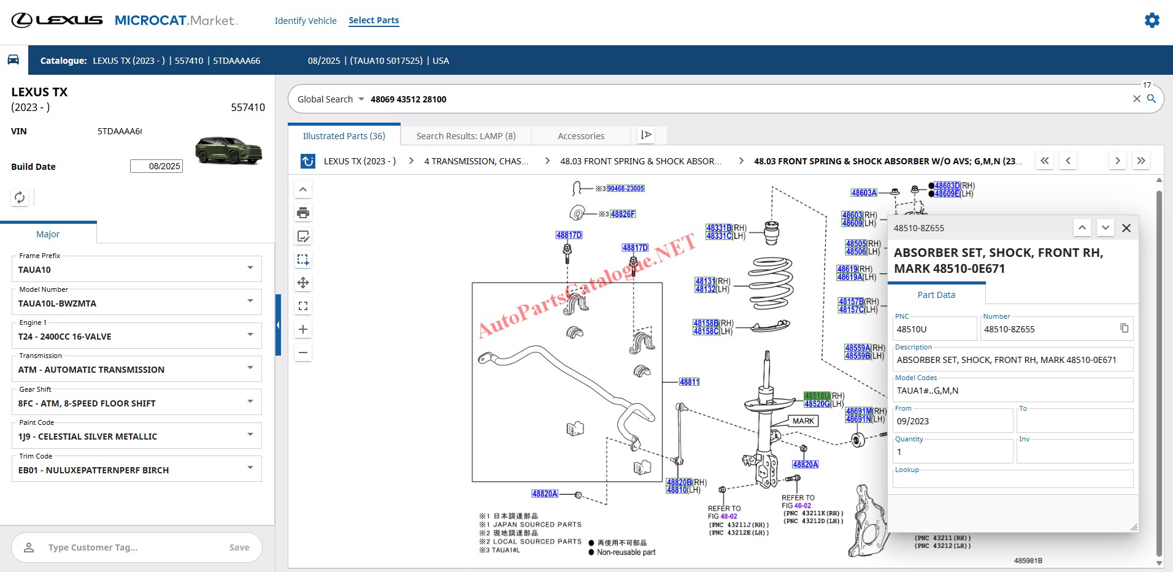Switch to Search Results: LAMP tab
The height and width of the screenshot is (572, 1173).
466,136
